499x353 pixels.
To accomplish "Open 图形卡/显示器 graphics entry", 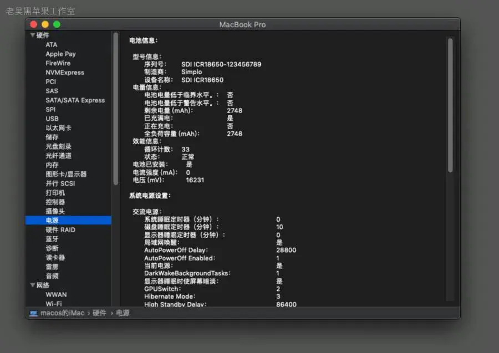I will point(66,173).
